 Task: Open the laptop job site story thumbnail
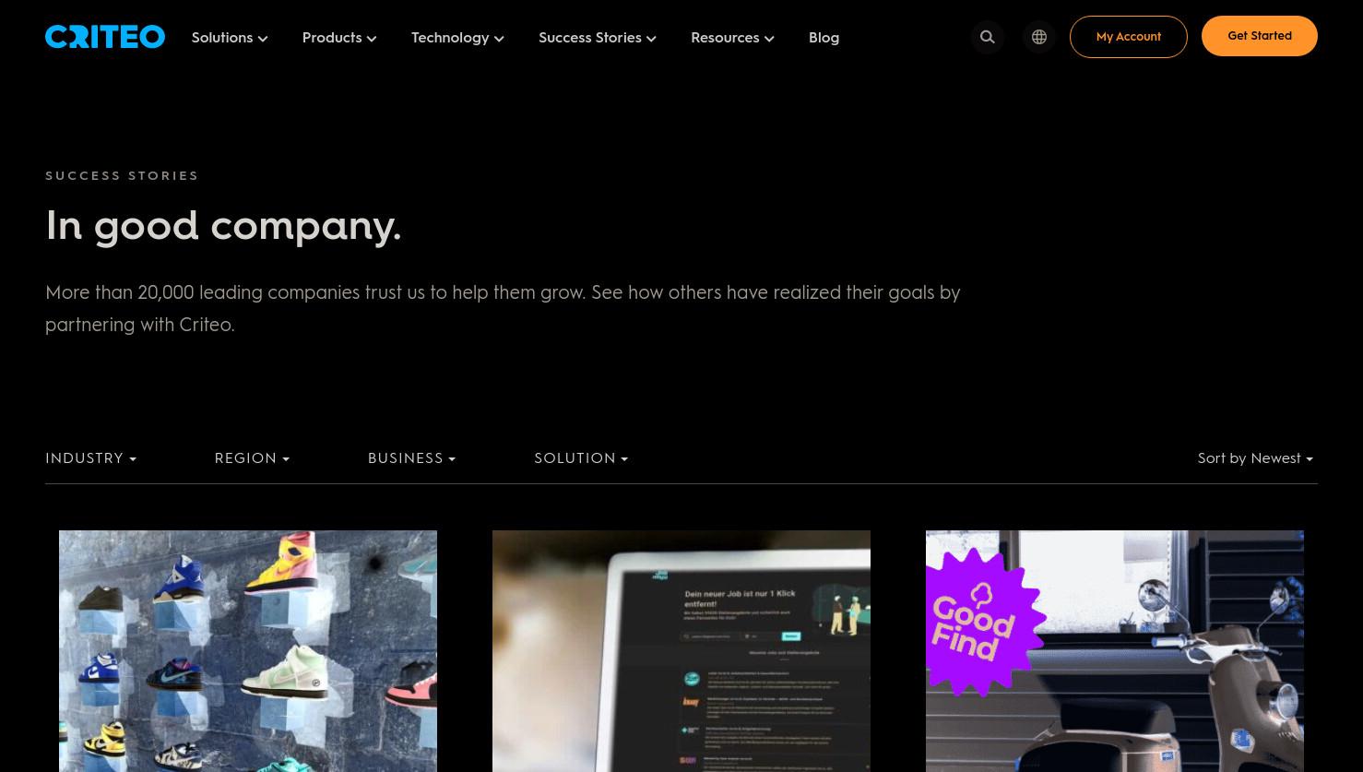click(681, 651)
